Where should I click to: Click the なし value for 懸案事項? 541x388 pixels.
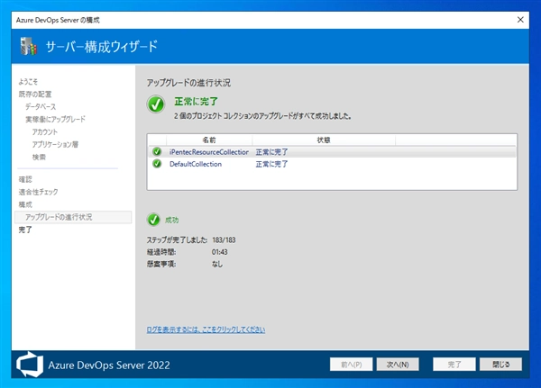tap(217, 264)
